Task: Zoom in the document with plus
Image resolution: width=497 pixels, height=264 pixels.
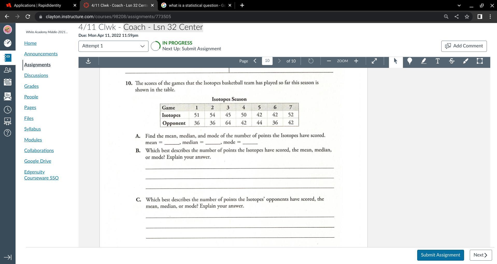Action: click(x=356, y=61)
